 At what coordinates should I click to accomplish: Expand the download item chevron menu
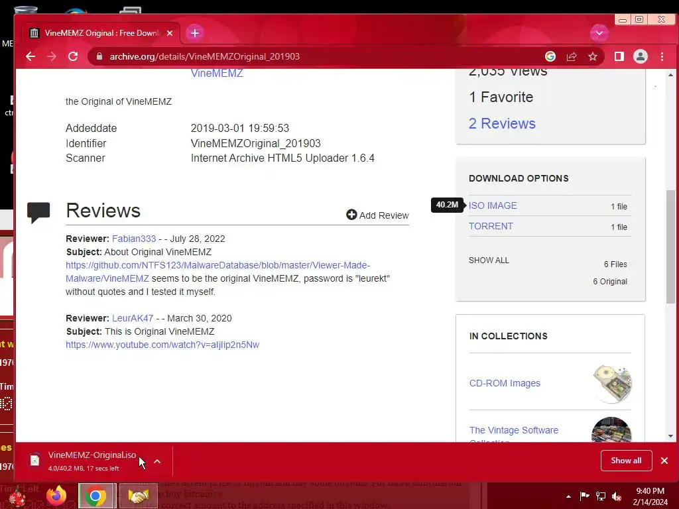tap(157, 461)
